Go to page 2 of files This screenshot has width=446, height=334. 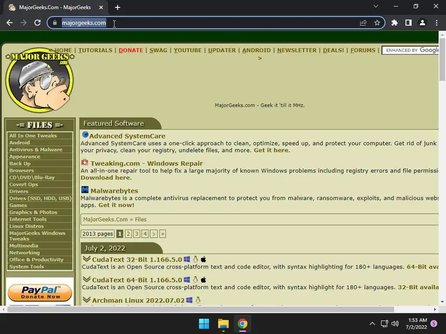point(128,234)
